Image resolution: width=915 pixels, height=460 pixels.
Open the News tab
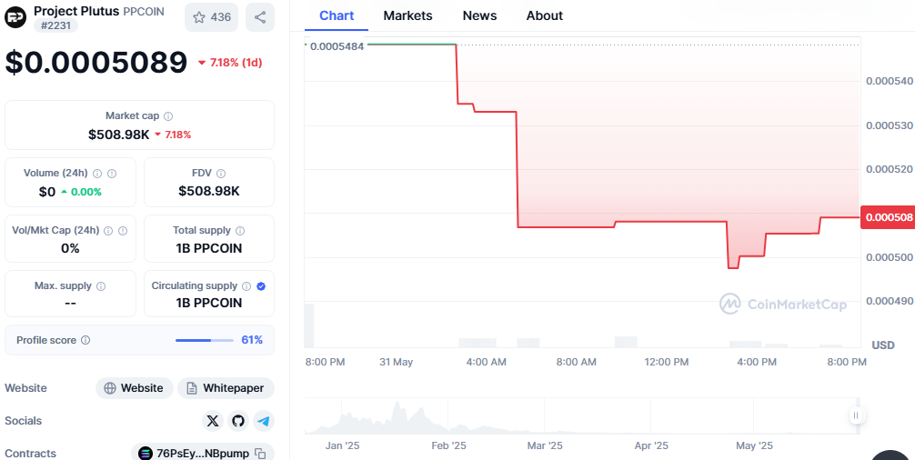point(479,15)
